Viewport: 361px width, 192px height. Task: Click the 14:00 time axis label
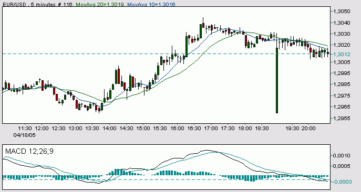coord(109,129)
